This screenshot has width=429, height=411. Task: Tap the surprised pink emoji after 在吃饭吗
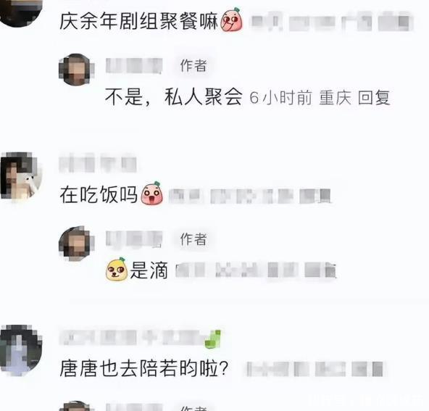click(152, 194)
